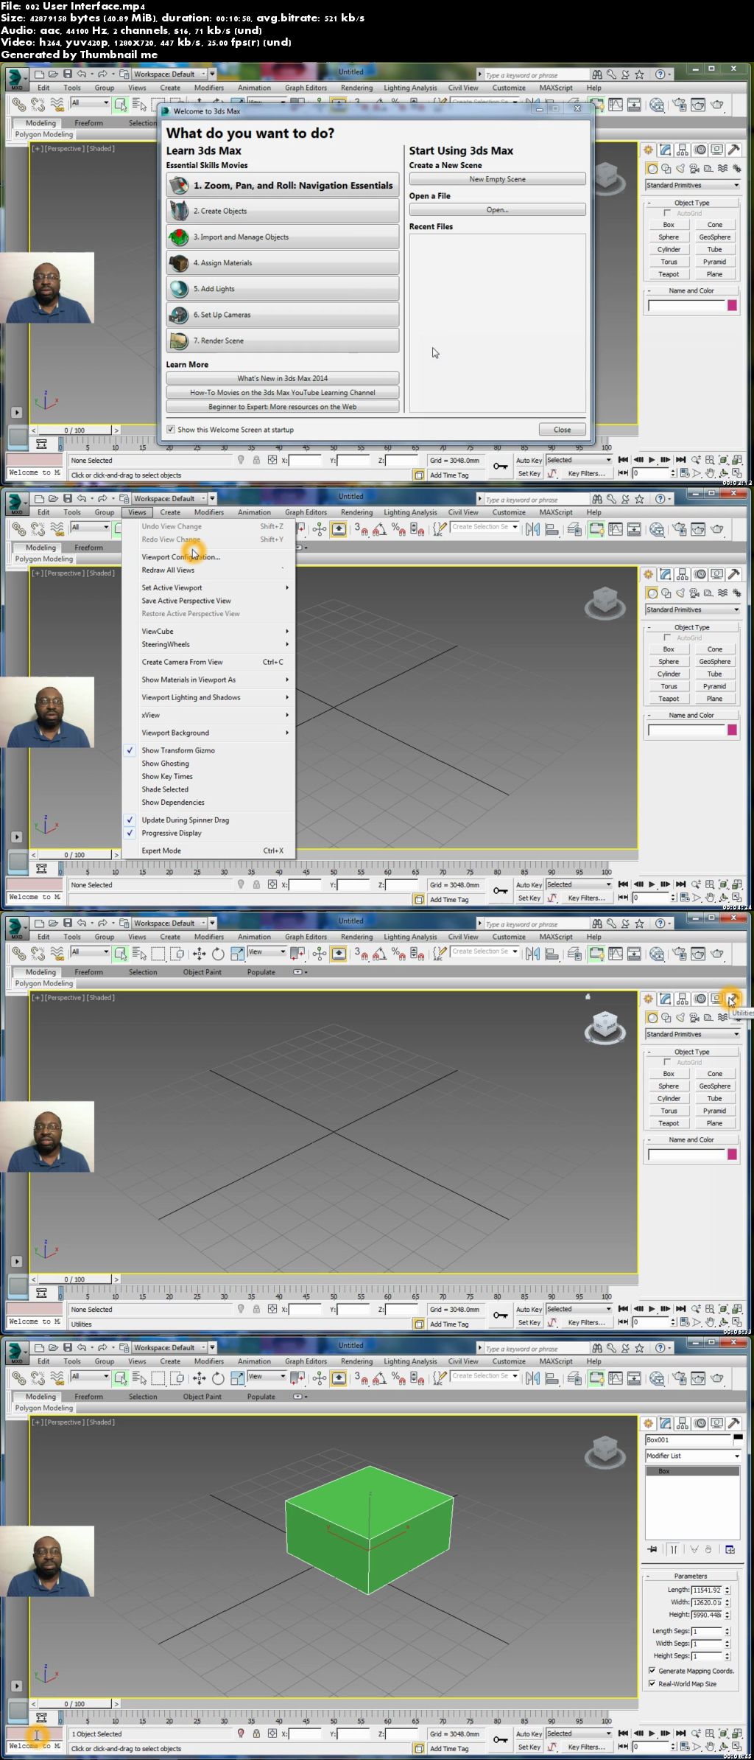Expand the Viewport Background submenu
Image resolution: width=754 pixels, height=1760 pixels.
pyautogui.click(x=209, y=733)
